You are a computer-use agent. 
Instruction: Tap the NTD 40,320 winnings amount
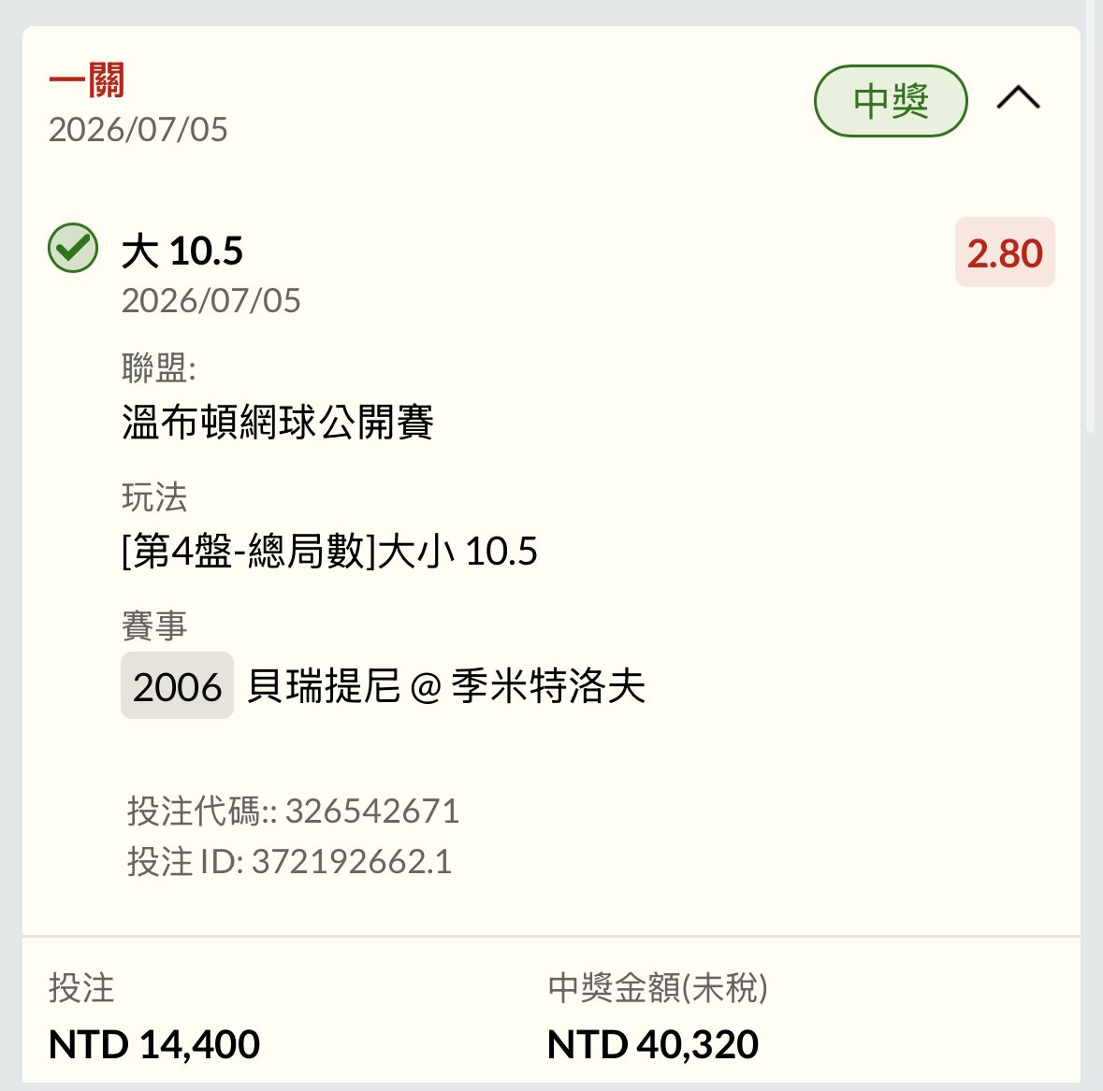(653, 1044)
